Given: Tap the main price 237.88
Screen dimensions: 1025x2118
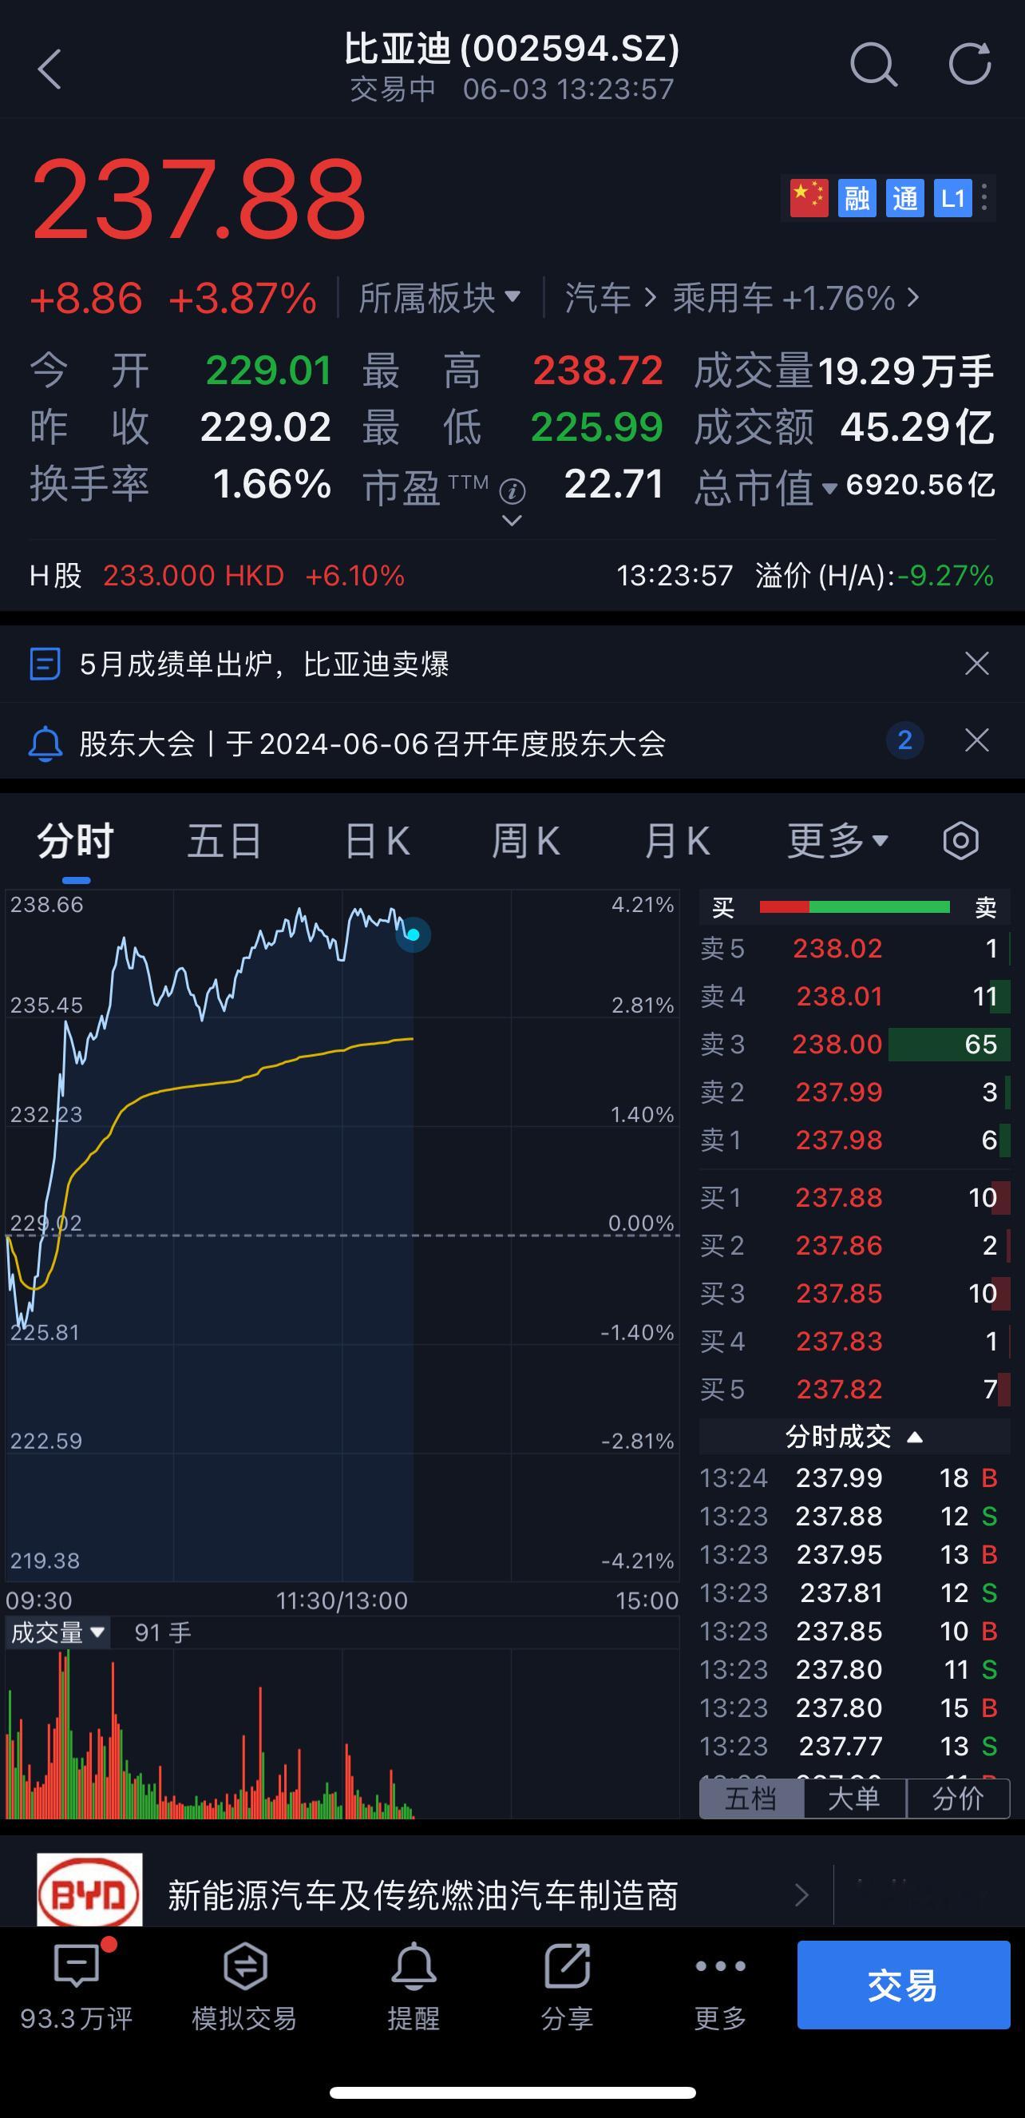Looking at the screenshot, I should pos(199,200).
